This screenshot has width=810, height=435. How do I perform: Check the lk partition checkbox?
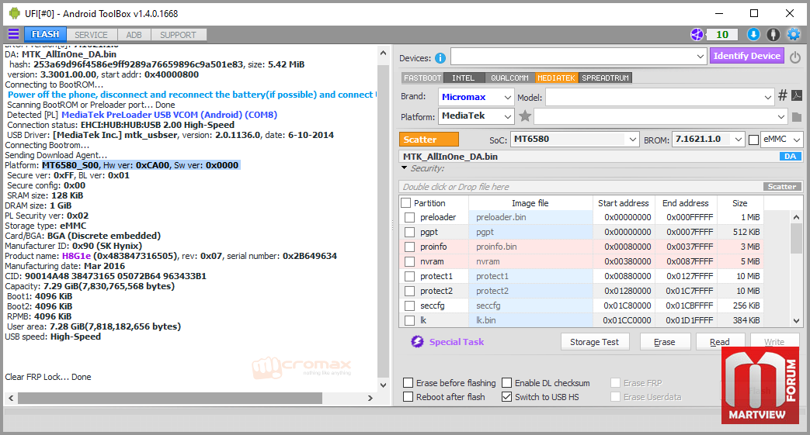tap(409, 320)
